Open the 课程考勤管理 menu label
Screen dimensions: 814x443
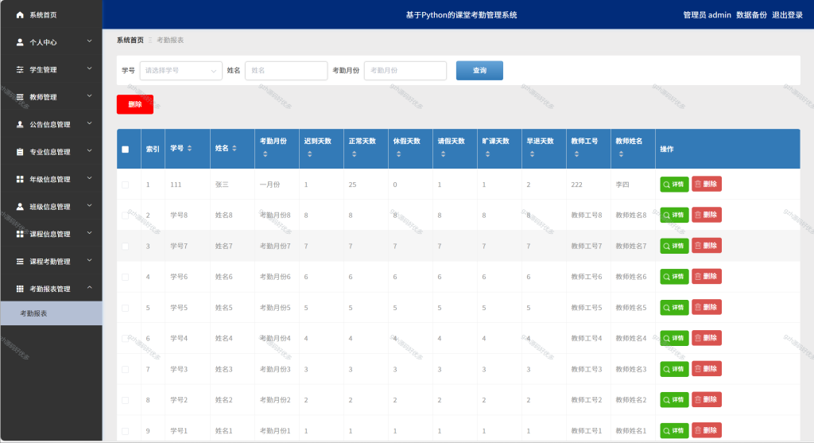pyautogui.click(x=50, y=261)
